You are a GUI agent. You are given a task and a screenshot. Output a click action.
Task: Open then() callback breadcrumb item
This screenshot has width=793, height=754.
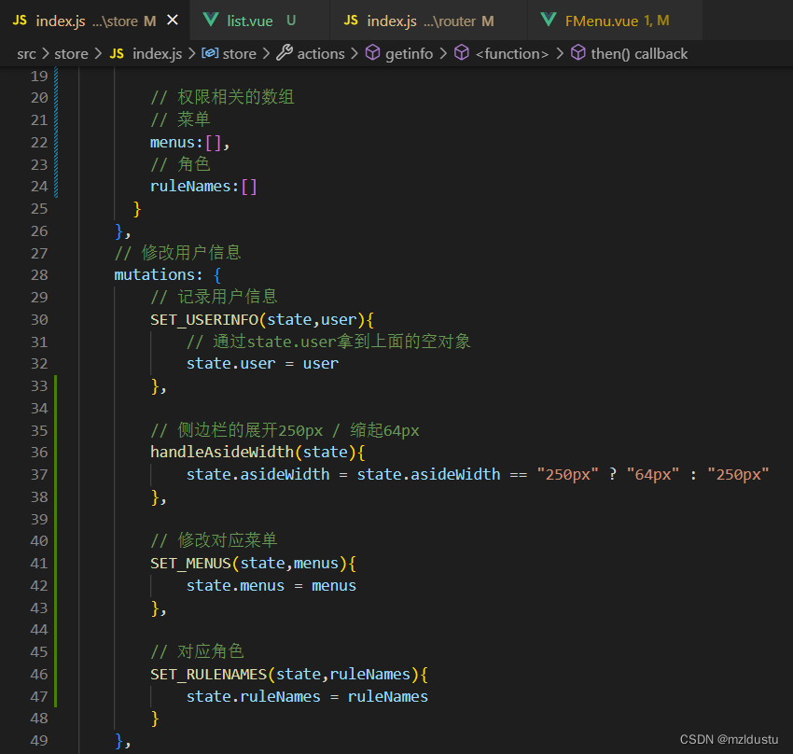coord(639,53)
